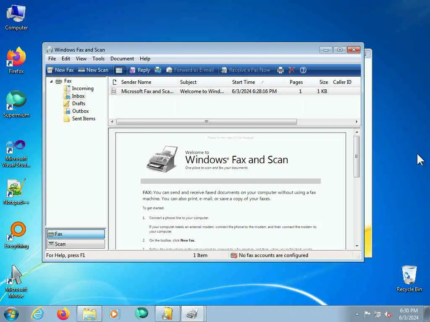Sort by Caller ID column header

345,82
